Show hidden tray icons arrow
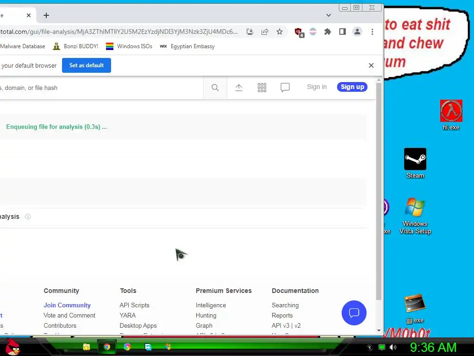The width and height of the screenshot is (474, 356). pyautogui.click(x=369, y=348)
